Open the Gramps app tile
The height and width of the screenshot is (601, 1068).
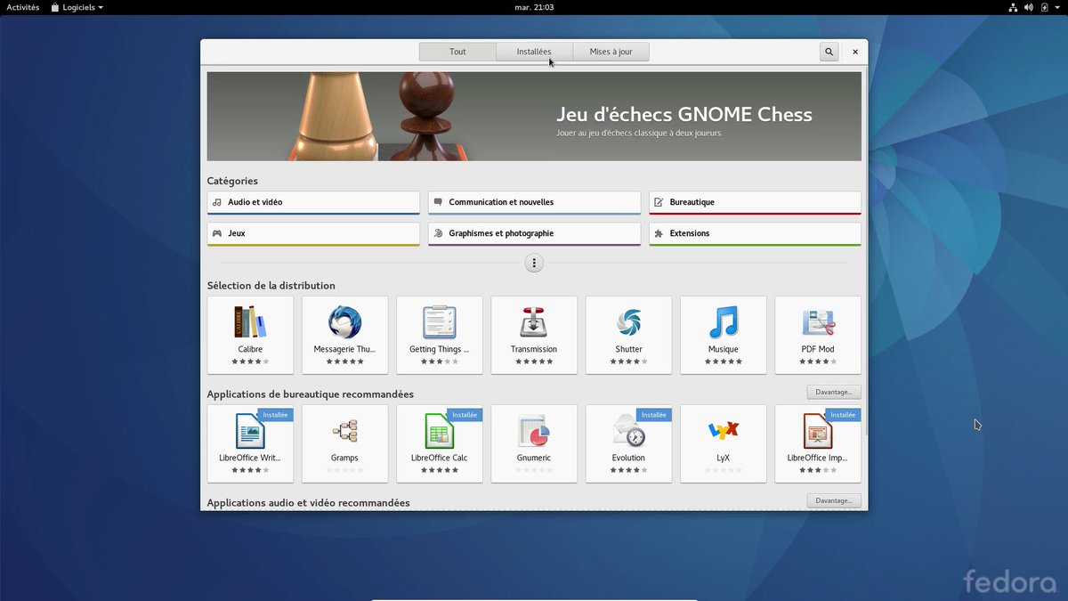344,443
